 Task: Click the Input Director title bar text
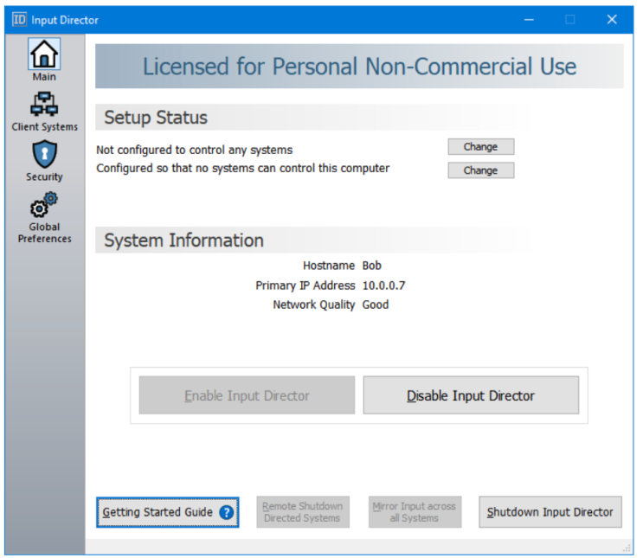click(x=65, y=20)
